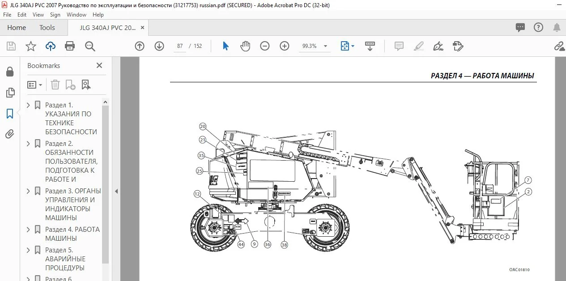The image size is (566, 281).
Task: Open the View menu
Action: coord(38,14)
